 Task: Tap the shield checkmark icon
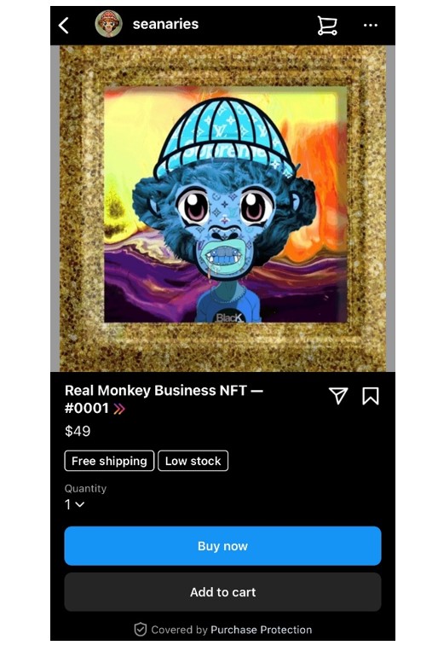(140, 630)
